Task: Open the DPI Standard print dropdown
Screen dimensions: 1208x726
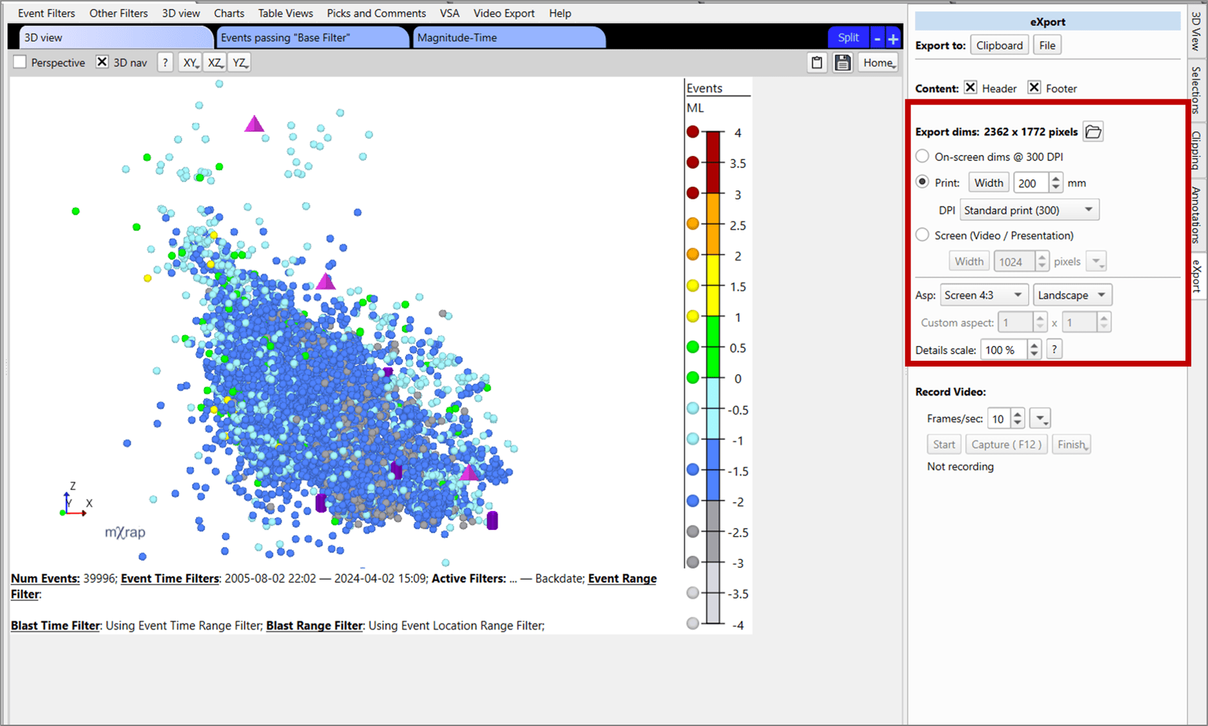Action: [x=1029, y=210]
